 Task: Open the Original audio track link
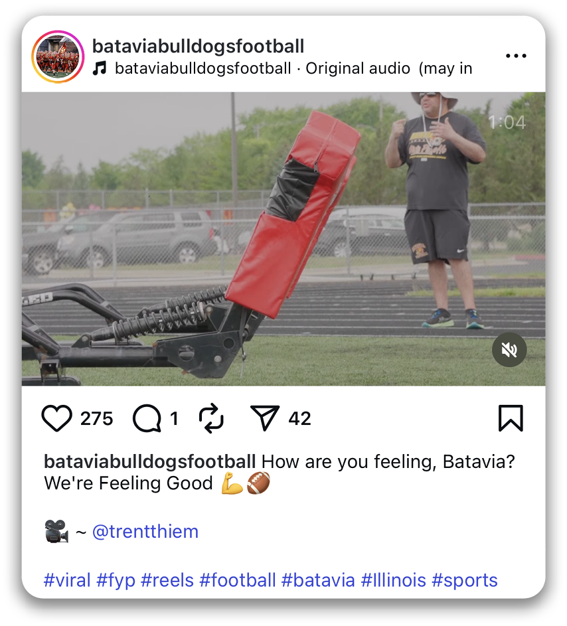358,68
